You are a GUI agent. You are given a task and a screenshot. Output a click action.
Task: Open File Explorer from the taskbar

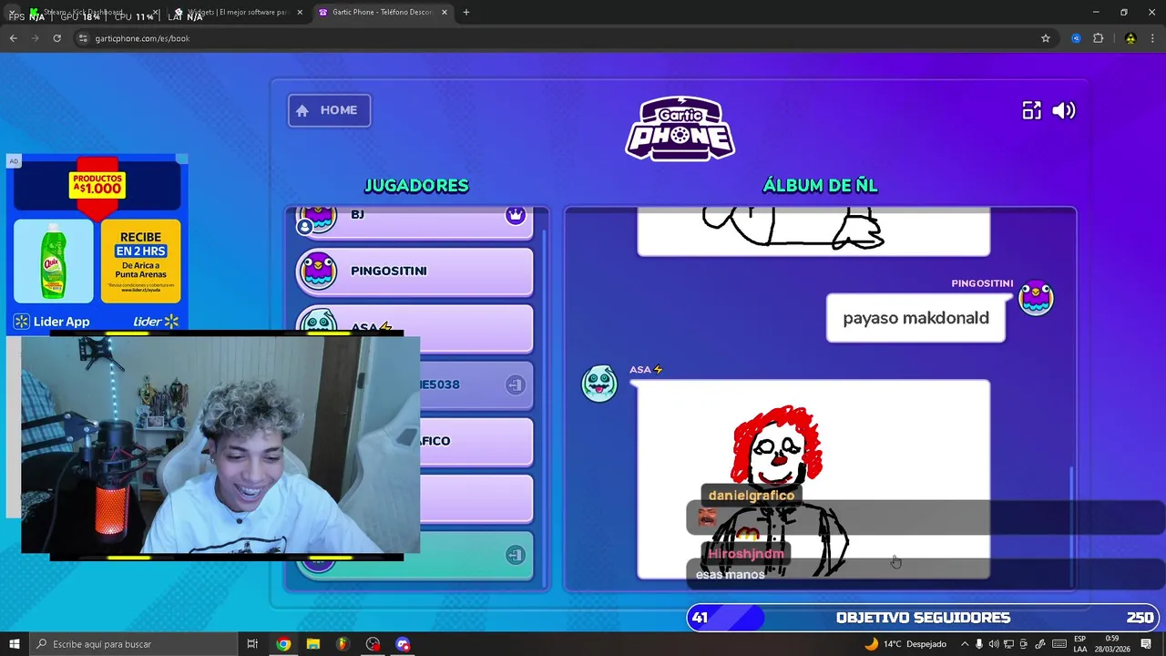pyautogui.click(x=313, y=644)
